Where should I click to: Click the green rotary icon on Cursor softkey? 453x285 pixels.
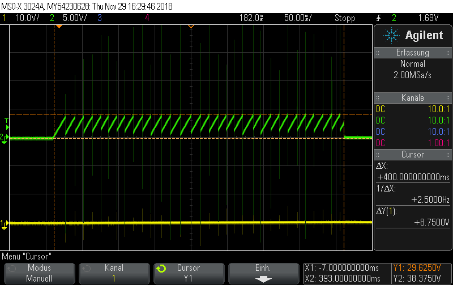(161, 269)
